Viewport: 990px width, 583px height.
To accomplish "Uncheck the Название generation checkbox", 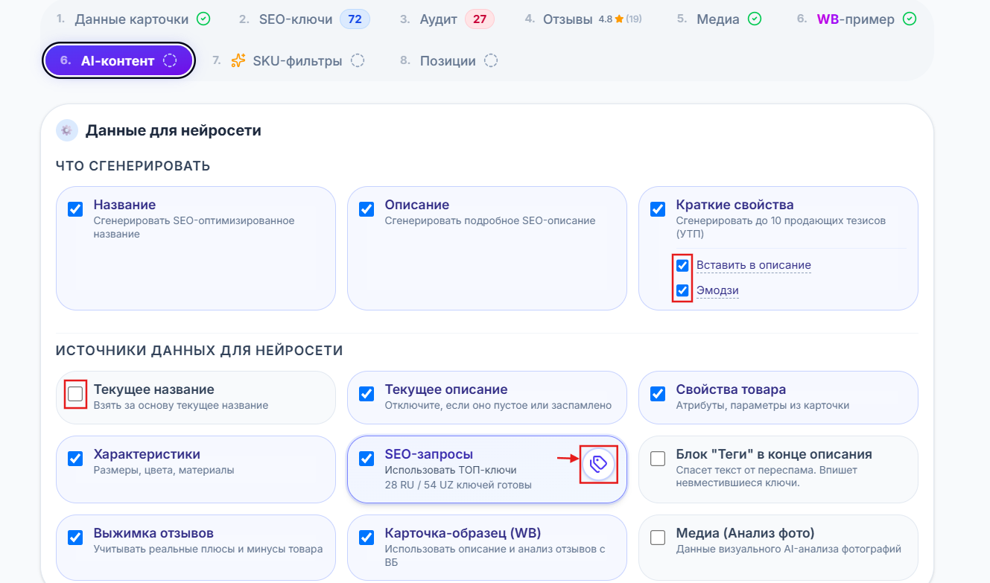I will coord(75,209).
